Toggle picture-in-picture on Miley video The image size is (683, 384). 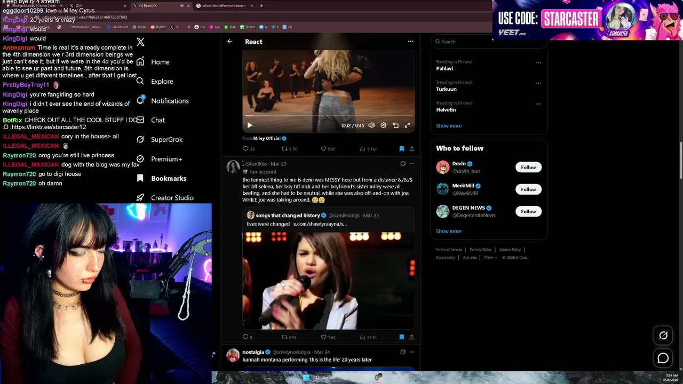click(x=395, y=125)
